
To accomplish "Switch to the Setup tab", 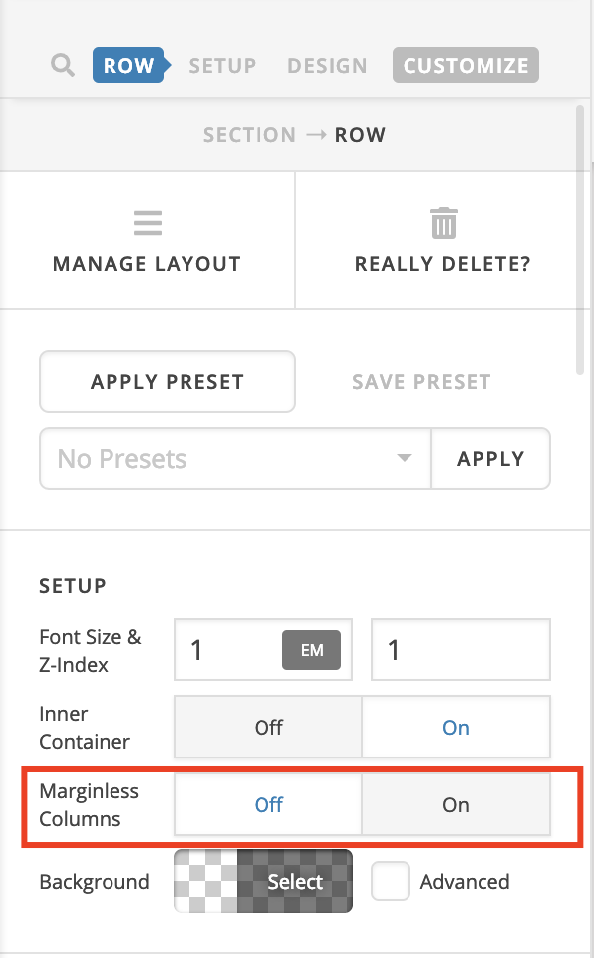I will (222, 65).
